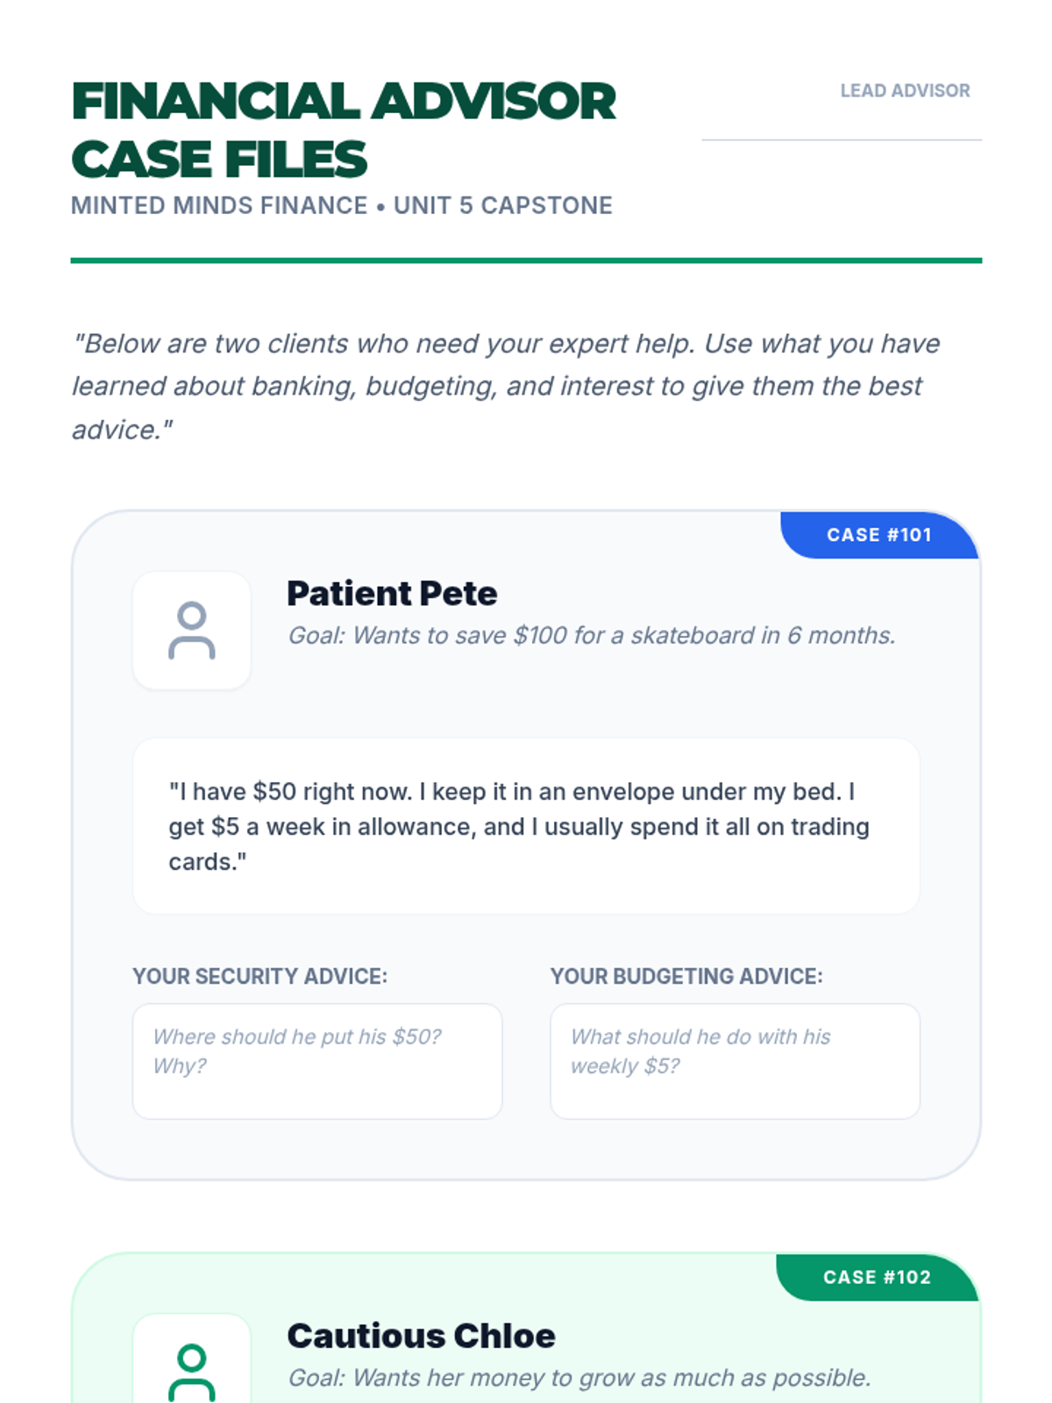This screenshot has height=1403, width=1052.
Task: Click Chloe's money growth goal text
Action: [x=579, y=1378]
